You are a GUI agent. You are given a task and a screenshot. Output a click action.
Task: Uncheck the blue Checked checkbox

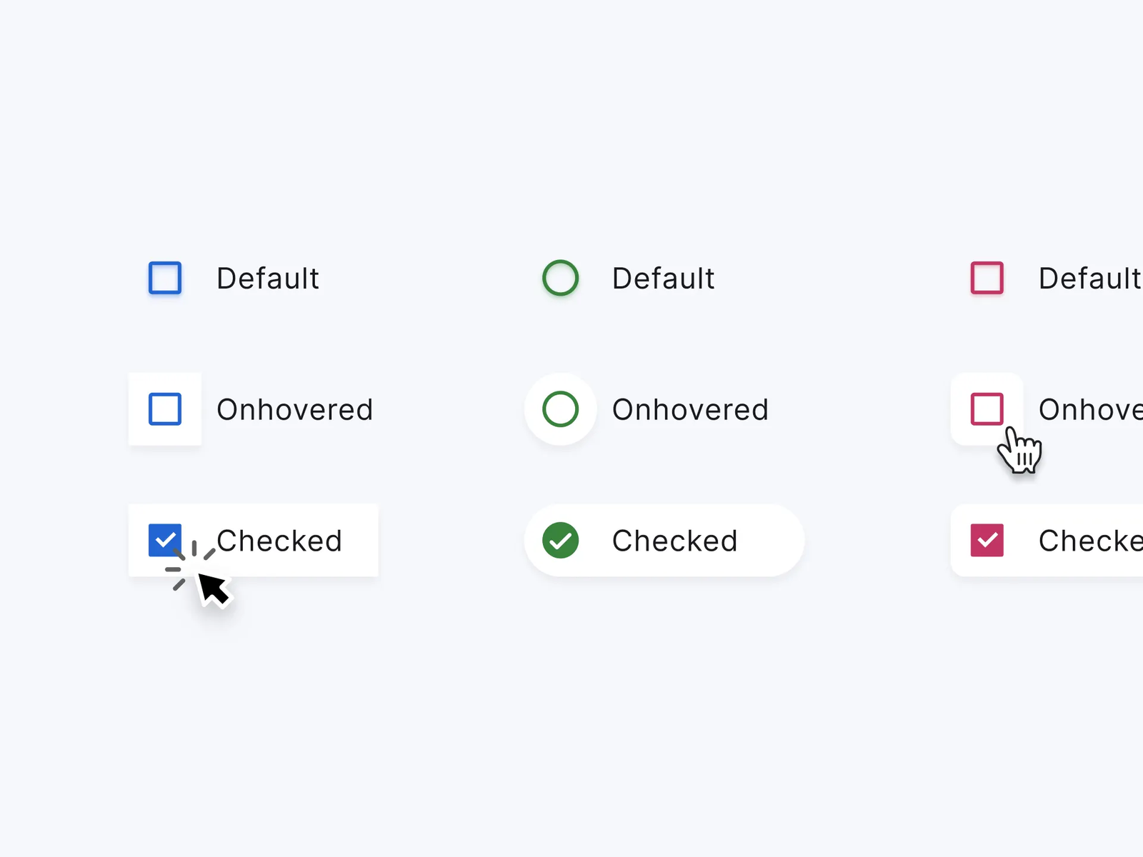pos(164,539)
